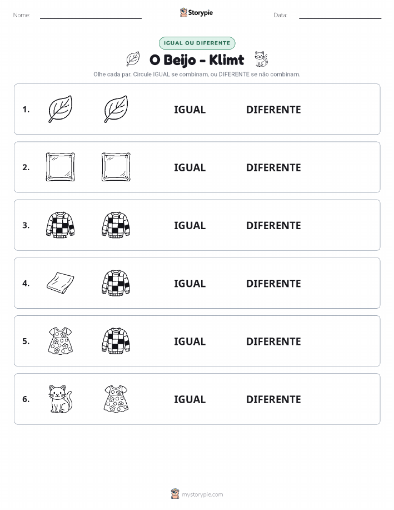Click the second pillow in row 2
This screenshot has width=394, height=510.
tap(116, 167)
